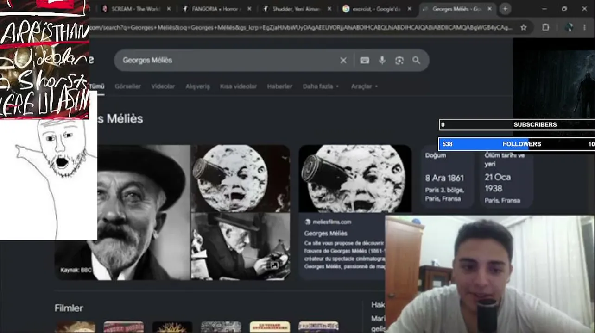Click the Filmler section heading
This screenshot has height=333, width=595.
[69, 308]
